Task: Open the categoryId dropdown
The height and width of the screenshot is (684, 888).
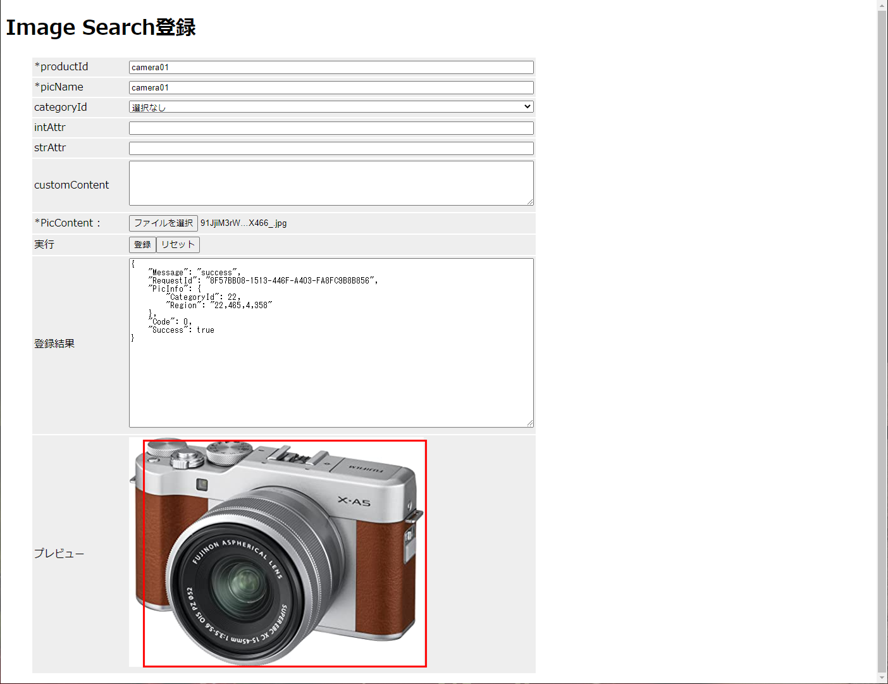Action: tap(331, 107)
